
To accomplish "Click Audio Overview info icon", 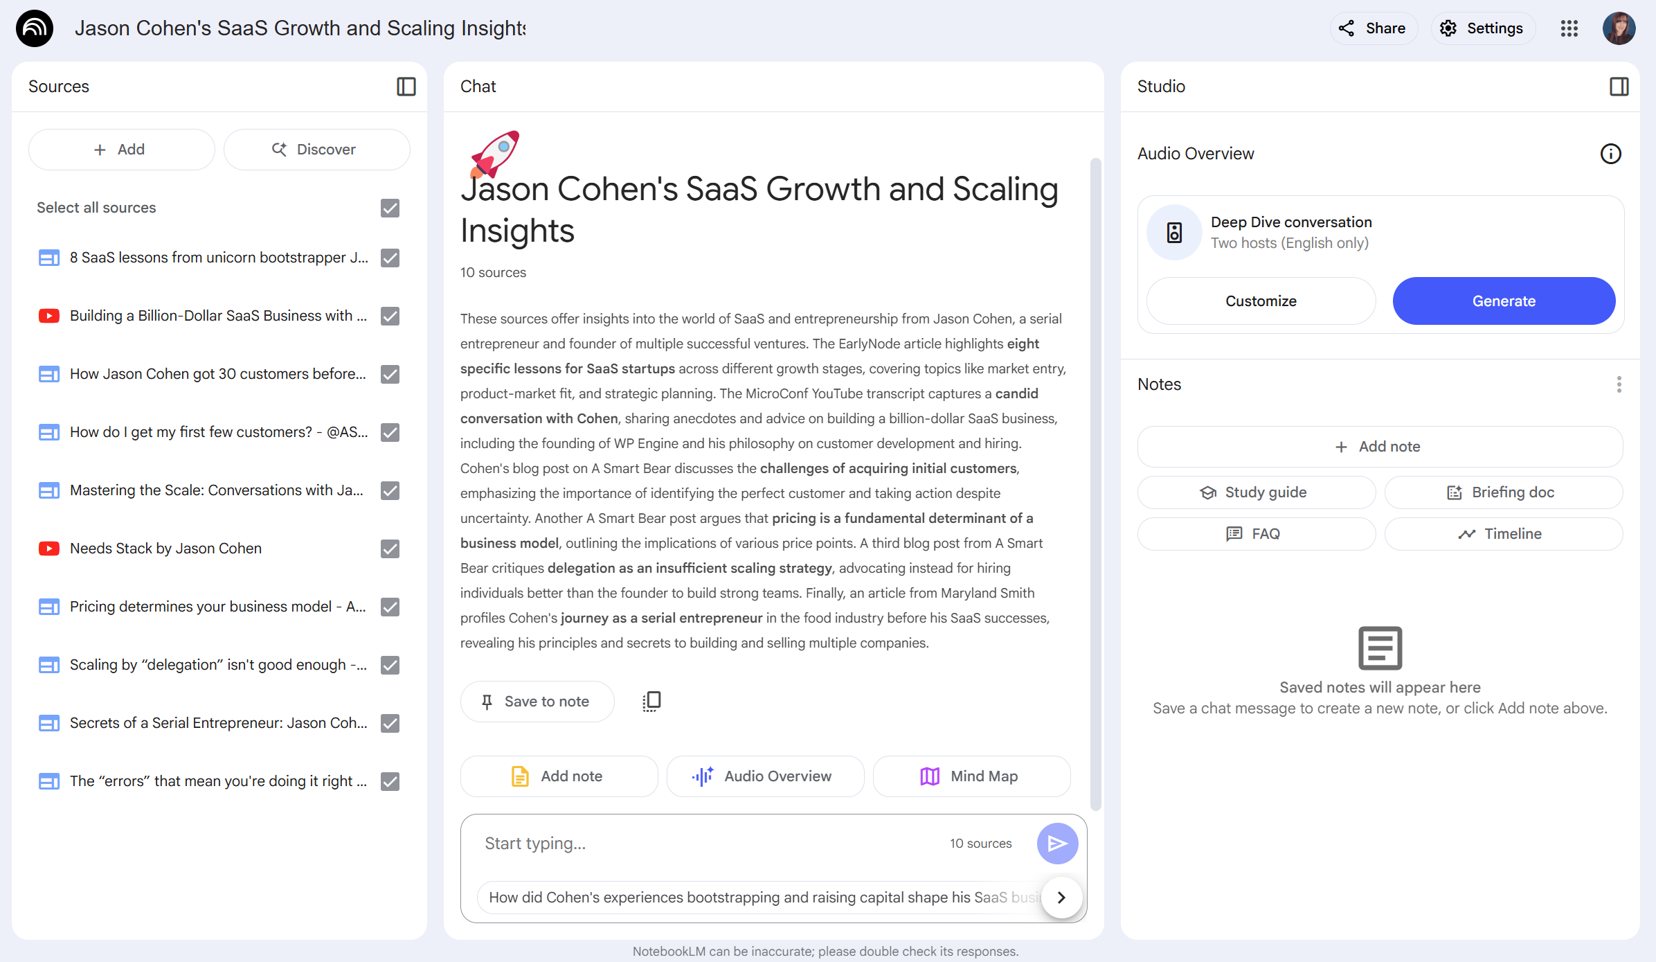I will coord(1610,154).
